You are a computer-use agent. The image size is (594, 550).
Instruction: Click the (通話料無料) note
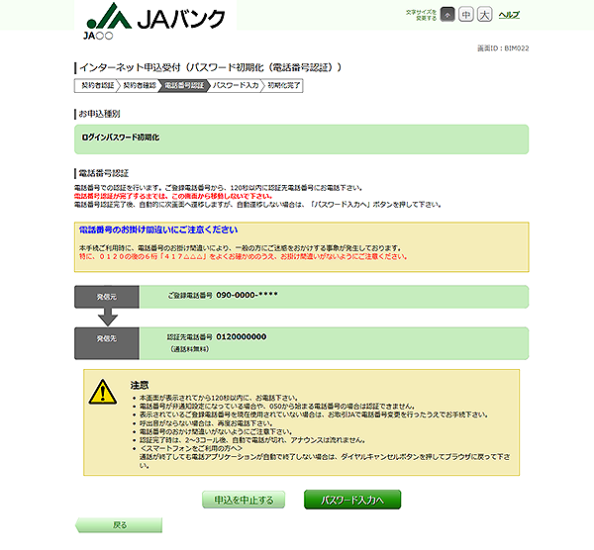(189, 349)
